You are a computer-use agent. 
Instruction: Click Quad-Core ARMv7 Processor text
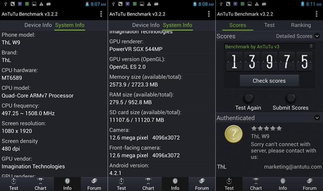coord(37,95)
